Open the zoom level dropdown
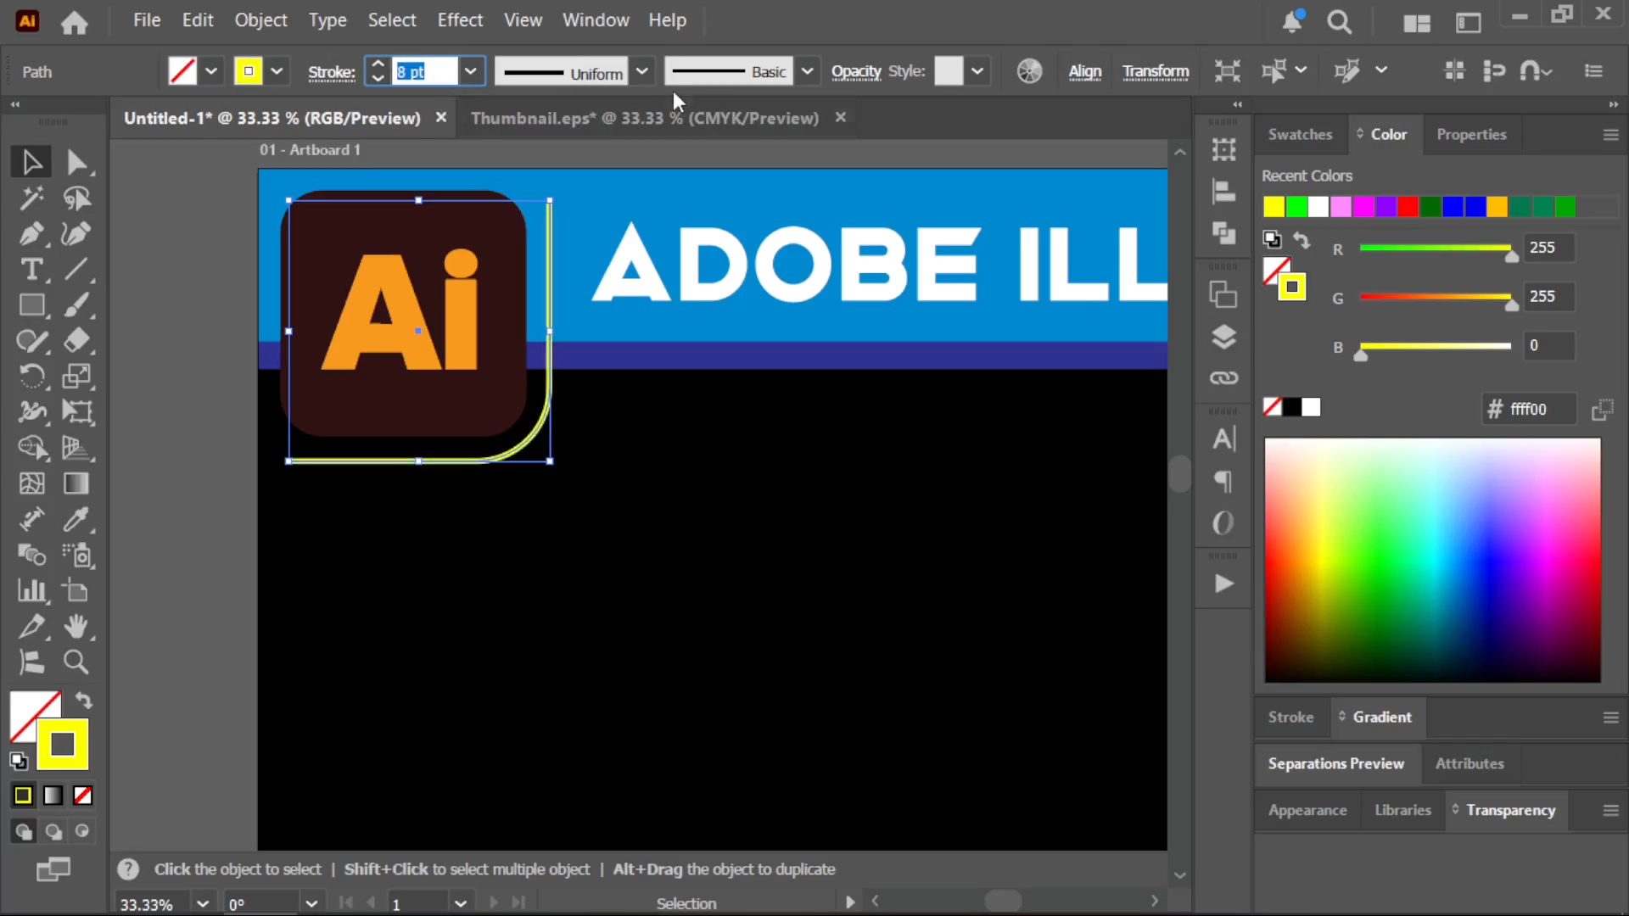Image resolution: width=1629 pixels, height=916 pixels. click(203, 904)
